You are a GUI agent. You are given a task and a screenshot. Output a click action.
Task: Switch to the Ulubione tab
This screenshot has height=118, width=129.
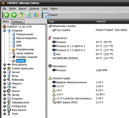(x=18, y=22)
